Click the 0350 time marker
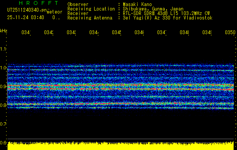This screenshot has width=237, height=150. 230,33
